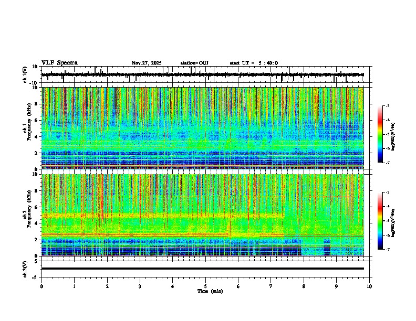Click the time axis tick label "5"
The width and height of the screenshot is (416, 321).
[205, 286]
